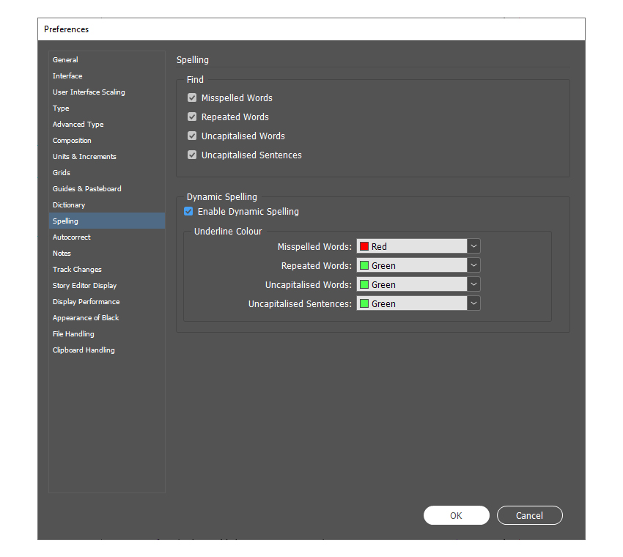
Task: Toggle Uncapitalised Words find checkbox
Action: click(192, 136)
